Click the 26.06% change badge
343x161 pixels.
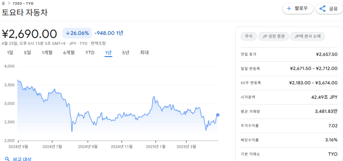(77, 33)
